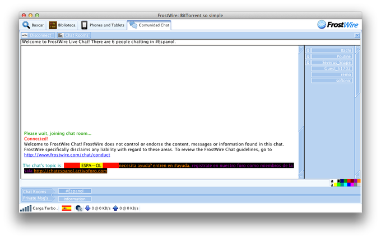This screenshot has width=381, height=239.
Task: Click the blue download arrow icon
Action: pyautogui.click(x=88, y=208)
